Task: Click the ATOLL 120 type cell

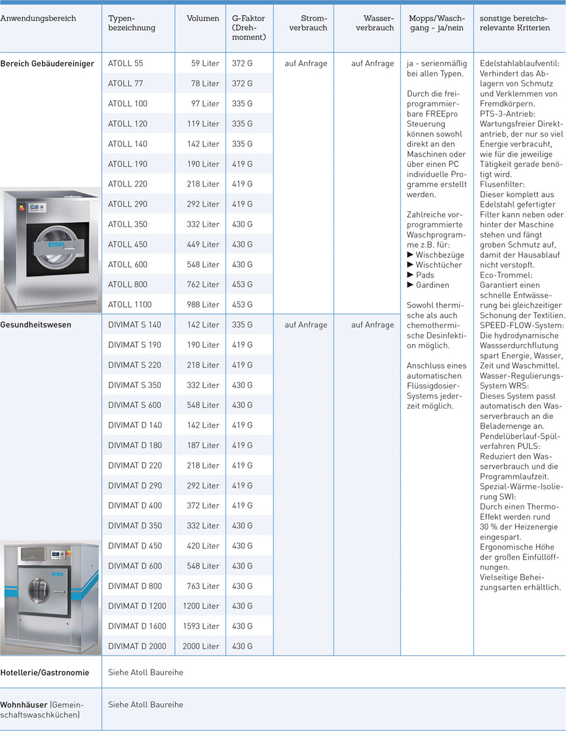Action: click(128, 124)
